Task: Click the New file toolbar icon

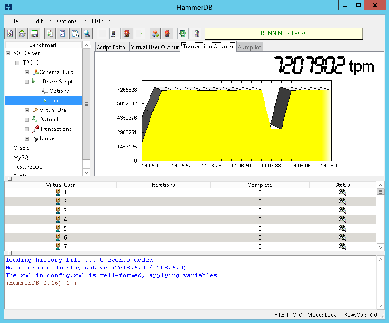Action: 10,34
